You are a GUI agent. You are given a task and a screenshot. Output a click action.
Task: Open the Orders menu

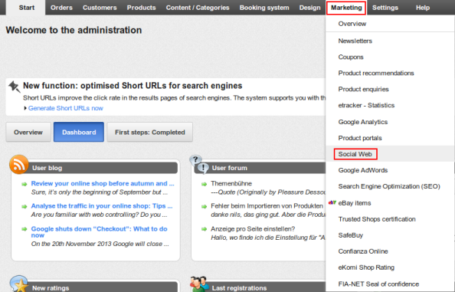(x=61, y=8)
